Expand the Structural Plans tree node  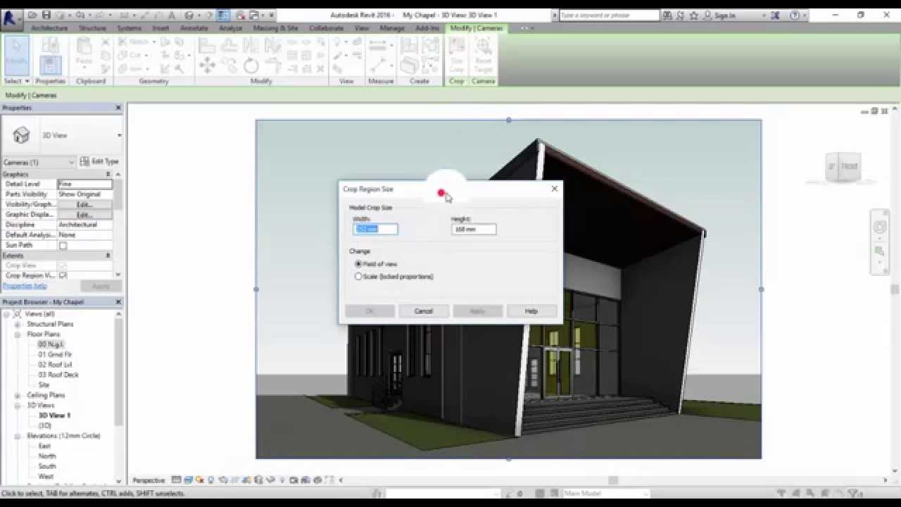point(17,324)
